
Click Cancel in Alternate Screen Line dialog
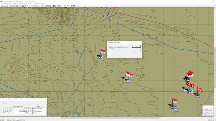pos(136,50)
